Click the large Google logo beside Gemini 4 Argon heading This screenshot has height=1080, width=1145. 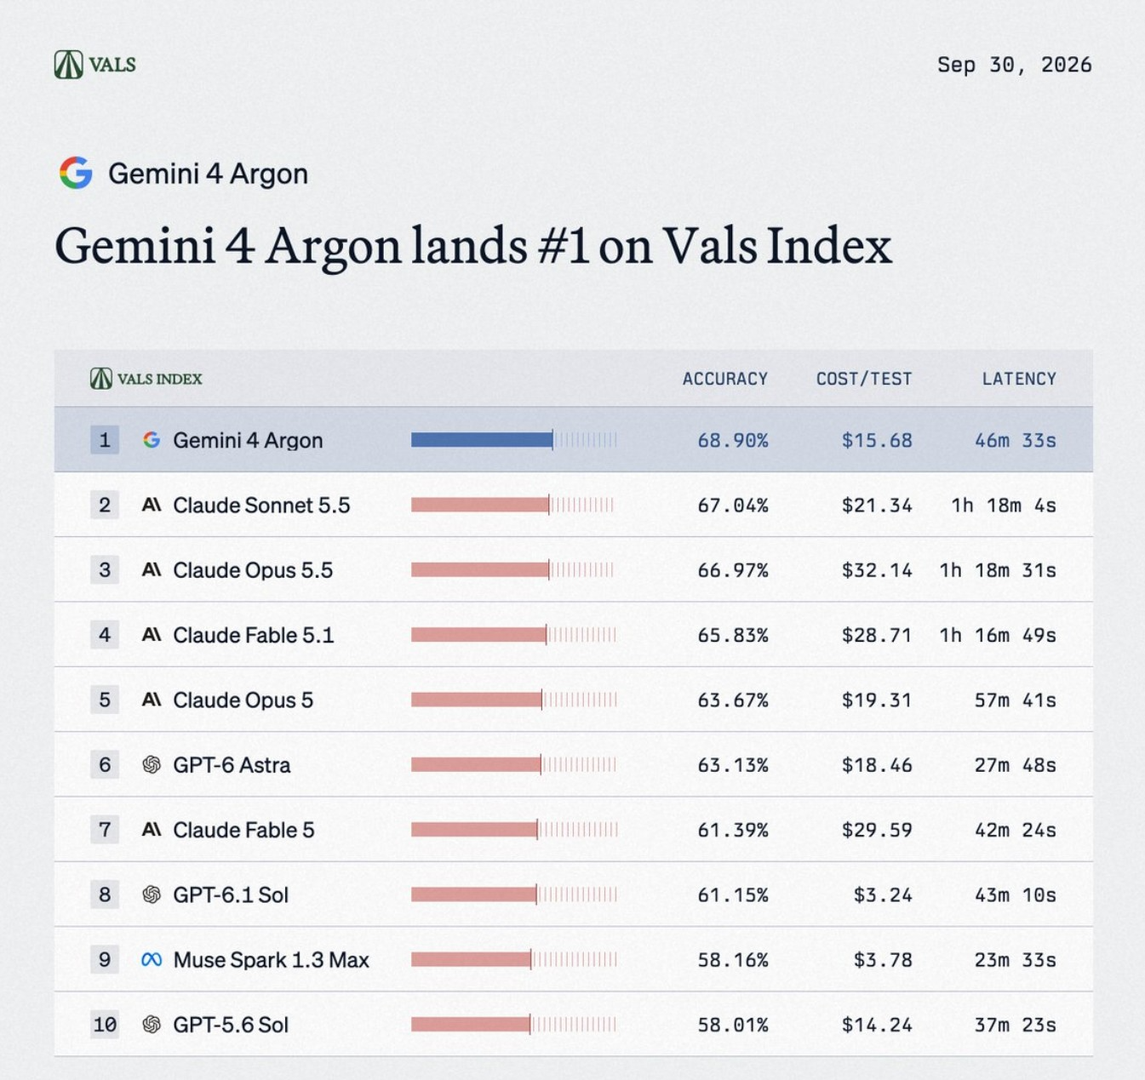tap(76, 173)
